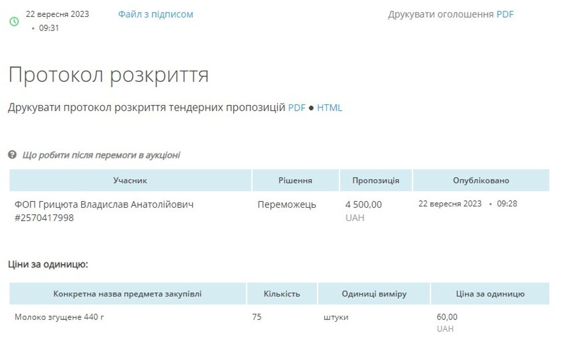This screenshot has height=346, width=581.
Task: Select participant ФОП Грицюта Владислав Анатолійович
Action: 104,205
